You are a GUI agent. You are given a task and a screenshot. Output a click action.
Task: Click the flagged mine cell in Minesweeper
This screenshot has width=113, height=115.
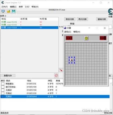click(72, 60)
